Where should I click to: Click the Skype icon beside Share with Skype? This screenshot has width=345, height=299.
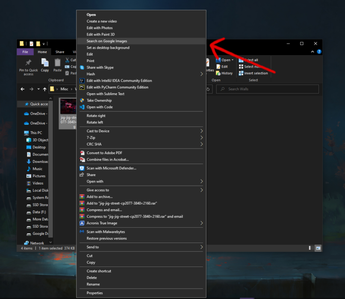point(82,67)
